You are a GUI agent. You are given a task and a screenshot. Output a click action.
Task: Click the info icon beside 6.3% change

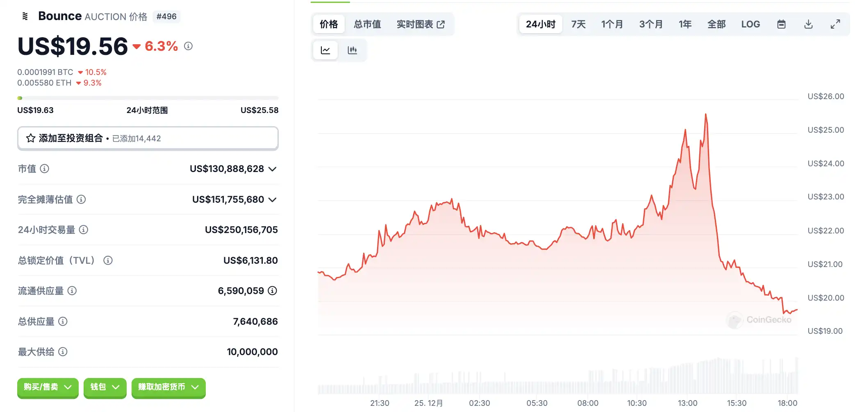[x=188, y=46]
